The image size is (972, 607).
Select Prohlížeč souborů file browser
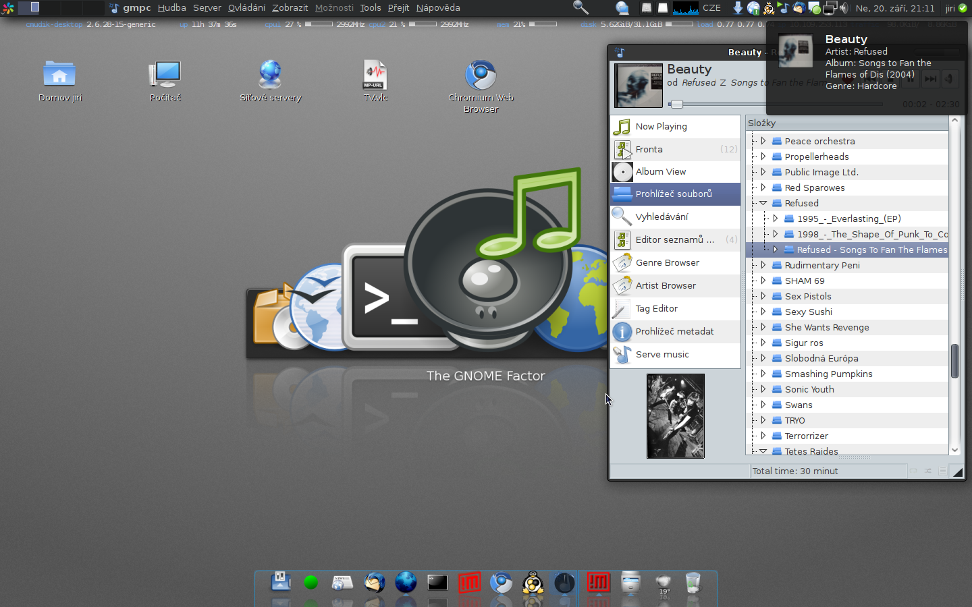(675, 194)
